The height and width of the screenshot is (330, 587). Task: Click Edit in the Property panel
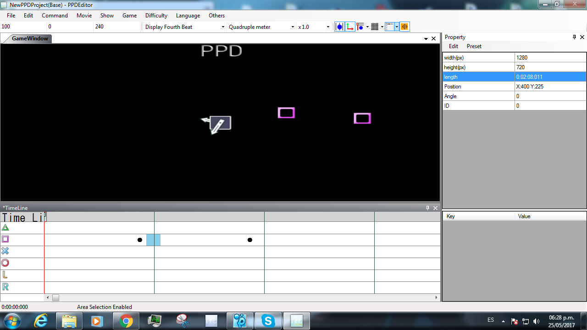(x=453, y=46)
